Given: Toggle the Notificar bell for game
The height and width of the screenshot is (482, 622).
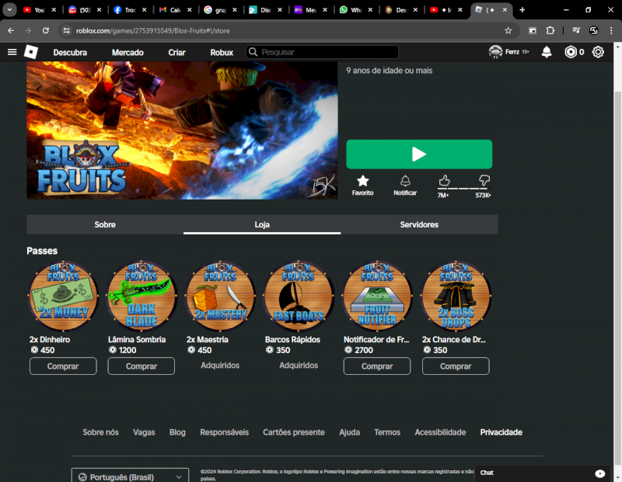Looking at the screenshot, I should tap(405, 181).
